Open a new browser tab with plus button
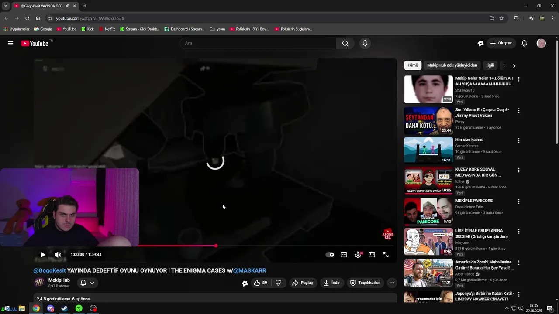Image resolution: width=559 pixels, height=314 pixels. (85, 6)
